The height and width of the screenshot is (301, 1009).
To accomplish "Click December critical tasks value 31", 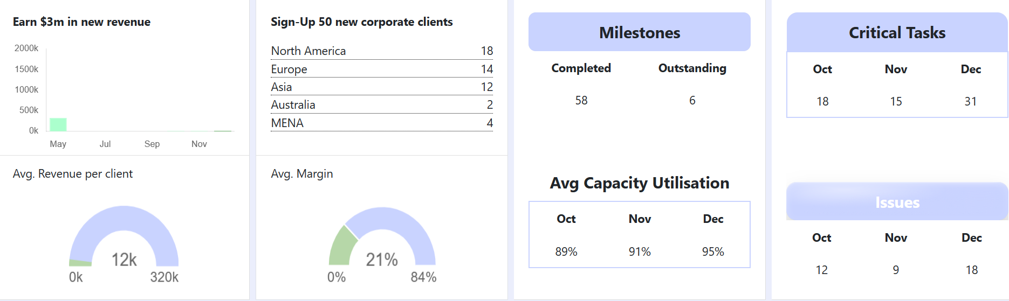I will pos(970,102).
